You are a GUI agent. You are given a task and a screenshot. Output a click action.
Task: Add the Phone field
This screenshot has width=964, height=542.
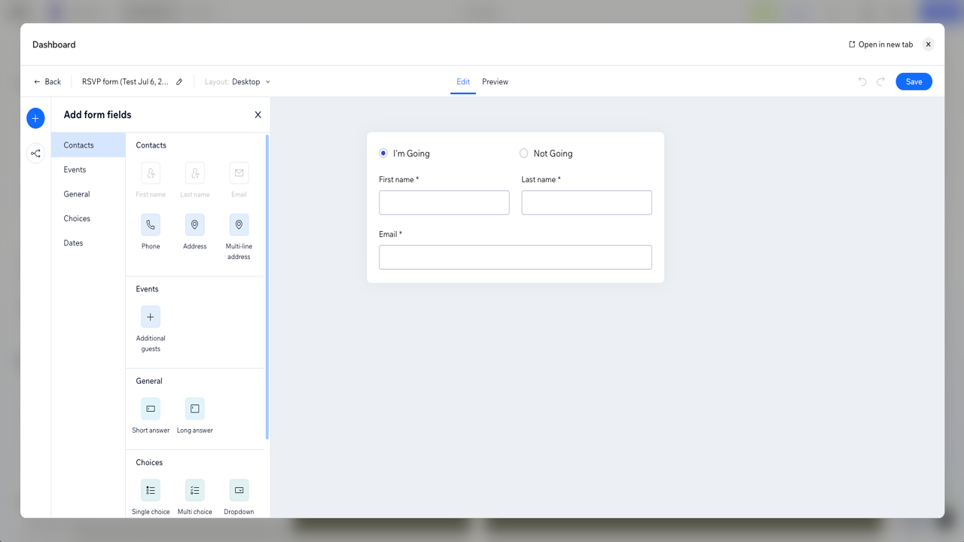tap(151, 224)
